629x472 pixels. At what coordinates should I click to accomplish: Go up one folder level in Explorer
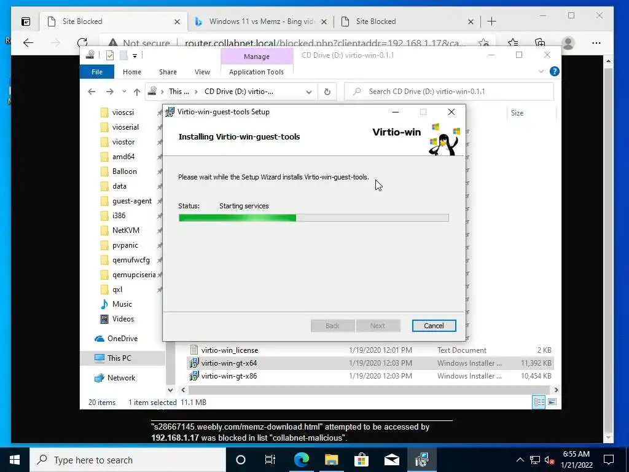(137, 92)
